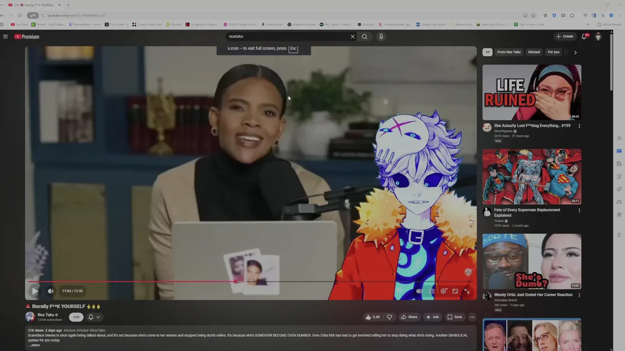Open the Ahmadjay Reacts channel avatar
625x351 pixels.
[x=487, y=296]
